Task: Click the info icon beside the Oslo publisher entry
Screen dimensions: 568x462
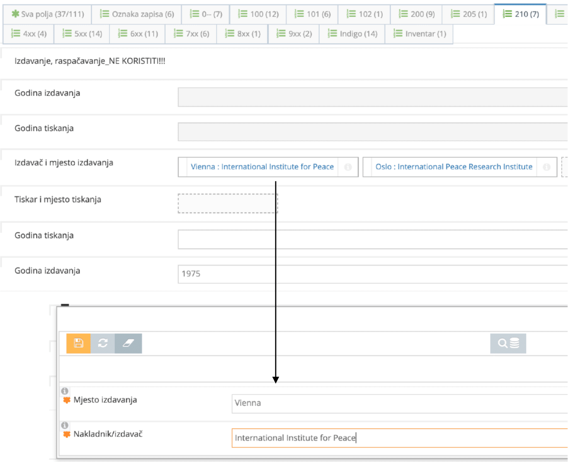Action: 547,167
